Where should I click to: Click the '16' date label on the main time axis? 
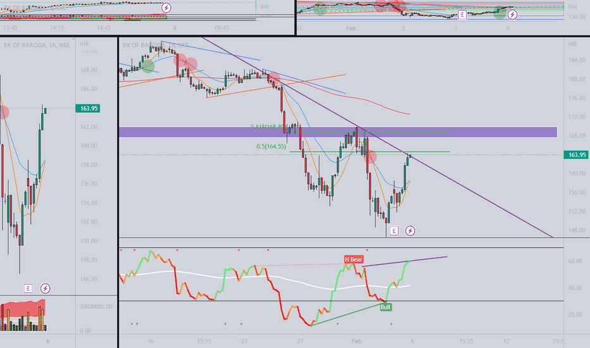(x=151, y=341)
